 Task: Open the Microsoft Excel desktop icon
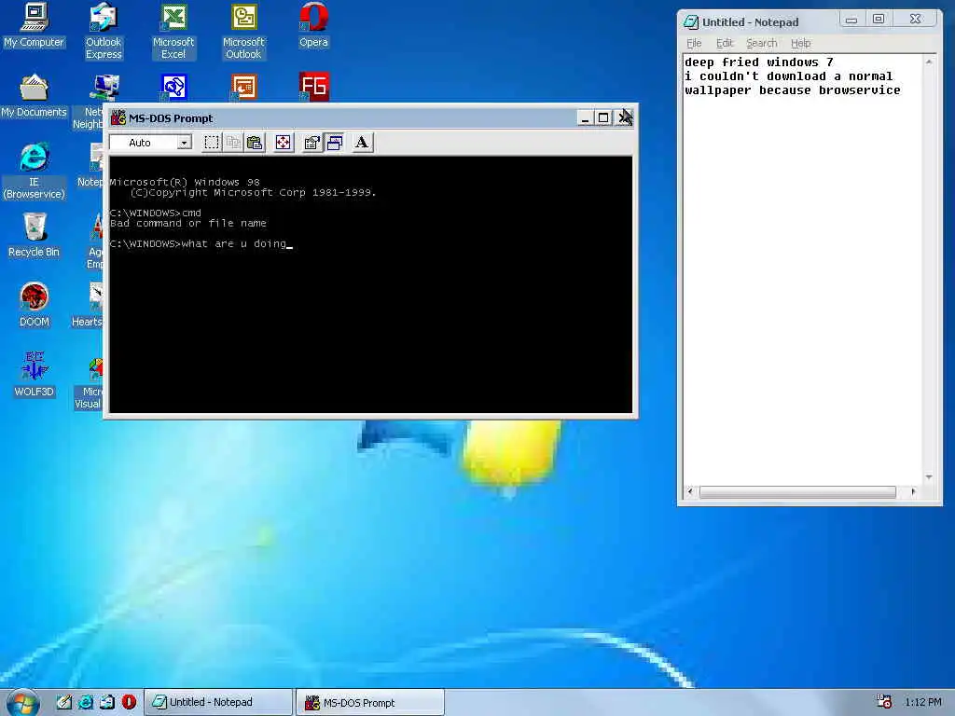173,32
